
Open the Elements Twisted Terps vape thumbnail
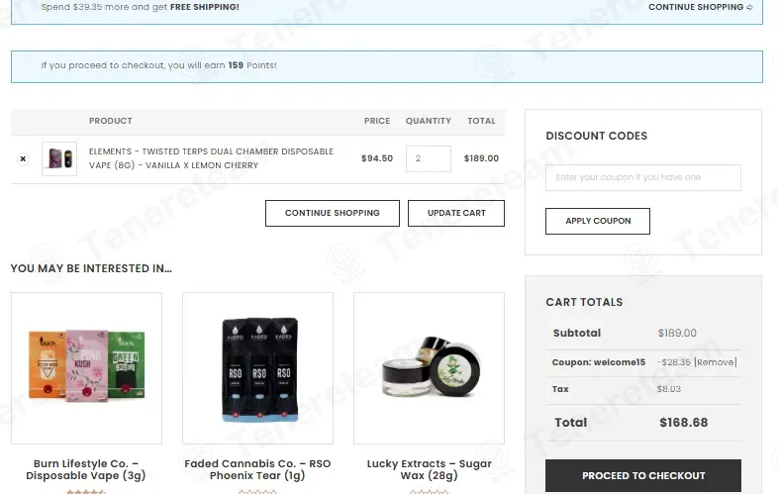tap(59, 158)
